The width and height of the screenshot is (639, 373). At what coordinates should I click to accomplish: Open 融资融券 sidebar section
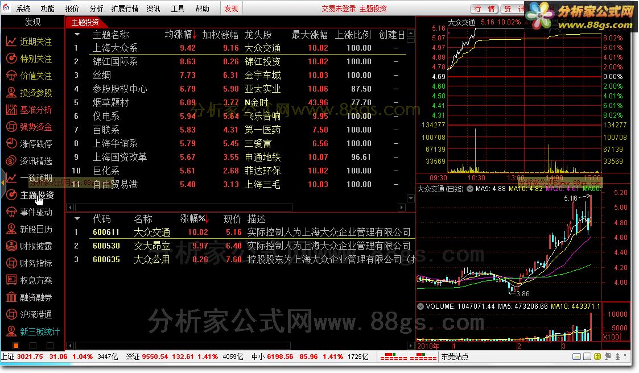30,297
